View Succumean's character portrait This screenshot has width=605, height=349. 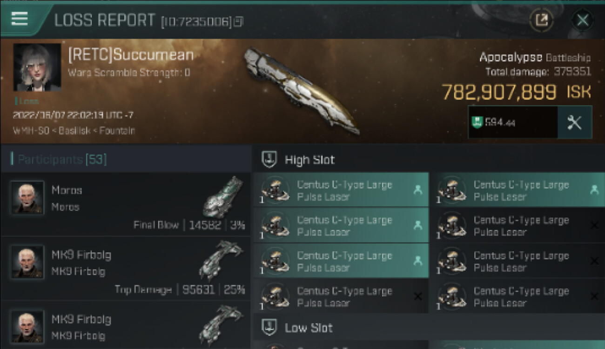coord(37,67)
